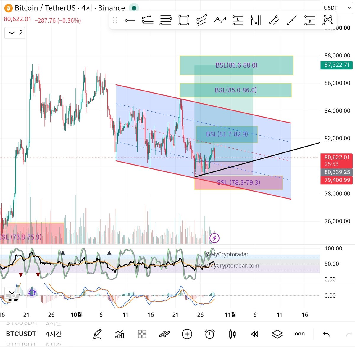This screenshot has height=347, width=355.
Task: Tap the 50.00 oscillator scale value
Action: click(332, 264)
